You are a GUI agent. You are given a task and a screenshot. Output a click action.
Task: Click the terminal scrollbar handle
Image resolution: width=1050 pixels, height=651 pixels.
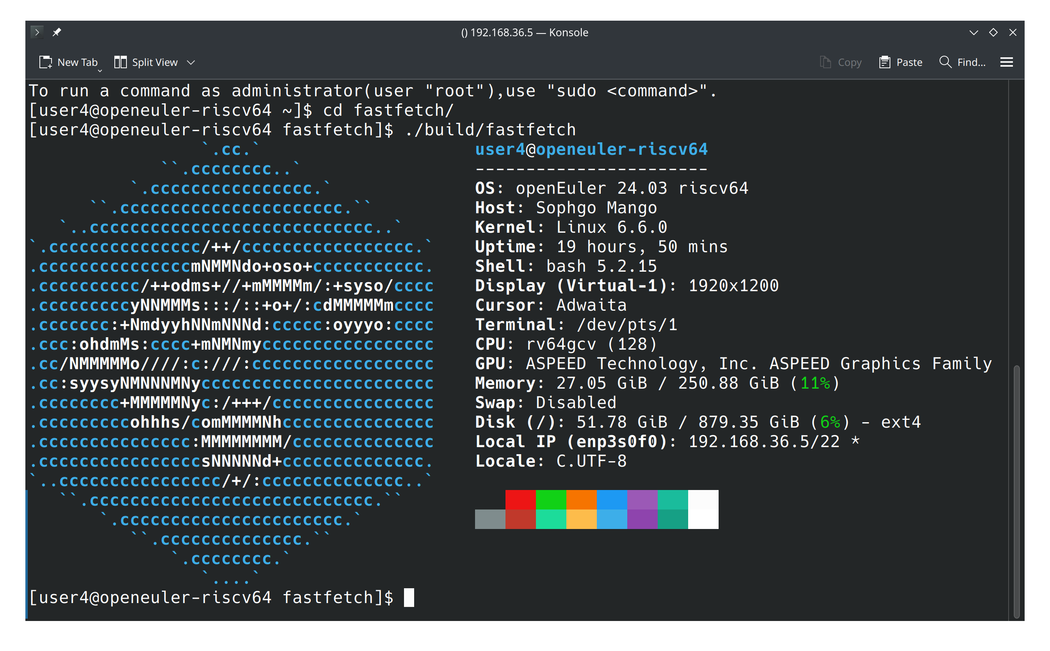click(1016, 492)
